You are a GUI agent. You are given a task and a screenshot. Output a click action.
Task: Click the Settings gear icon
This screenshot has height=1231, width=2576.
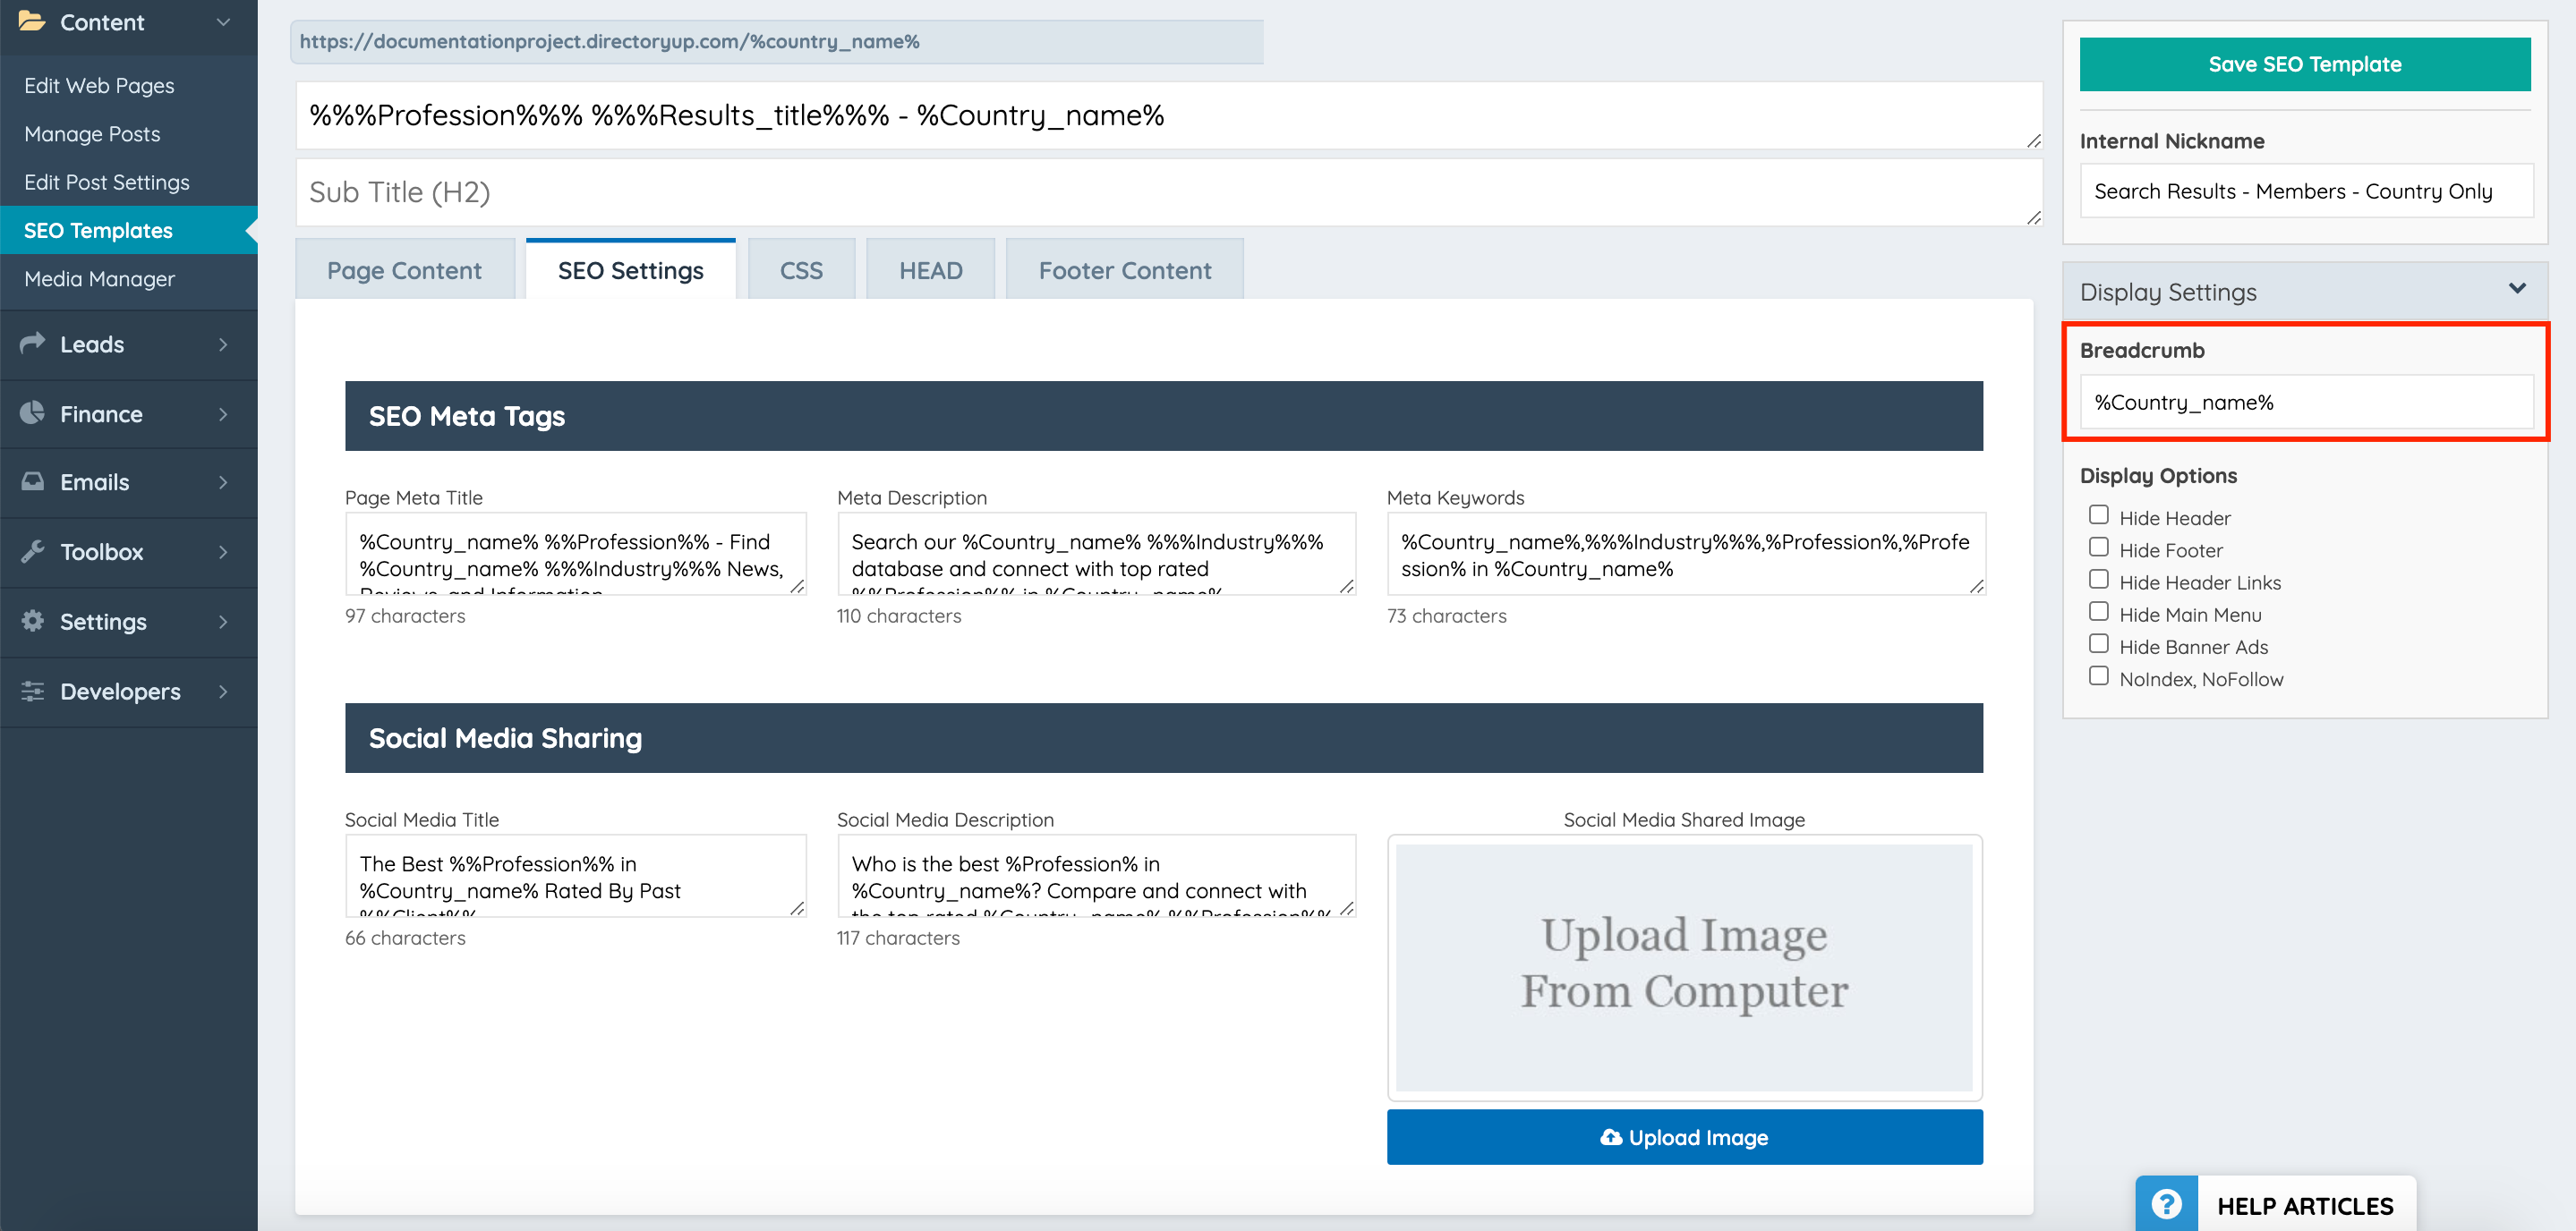pyautogui.click(x=32, y=621)
